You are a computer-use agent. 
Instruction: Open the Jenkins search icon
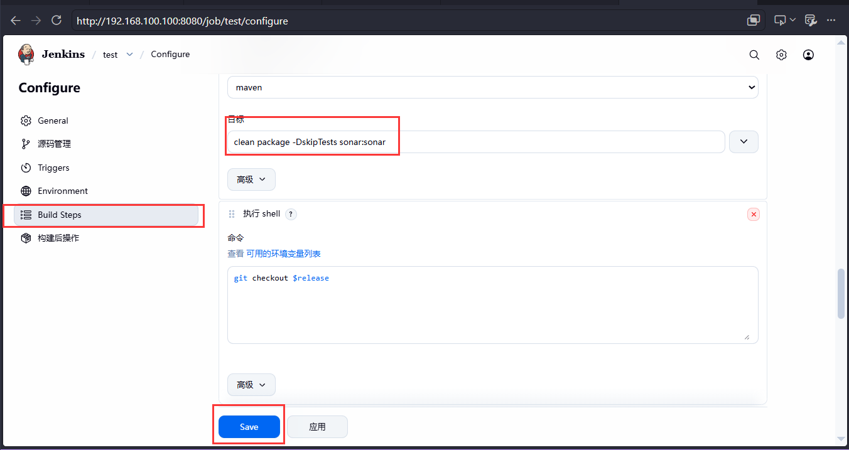(x=754, y=55)
